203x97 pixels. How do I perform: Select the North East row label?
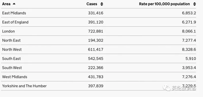tap(11, 40)
